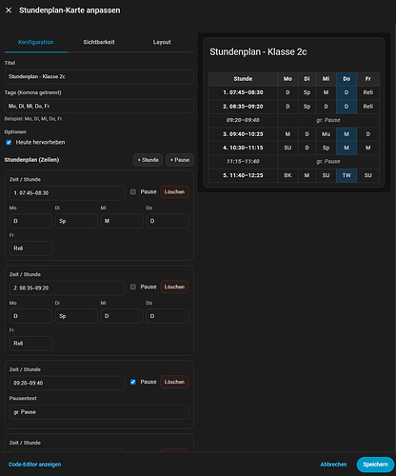Delete the 1. 07:45-08:30 row via Löschen

[x=174, y=192]
